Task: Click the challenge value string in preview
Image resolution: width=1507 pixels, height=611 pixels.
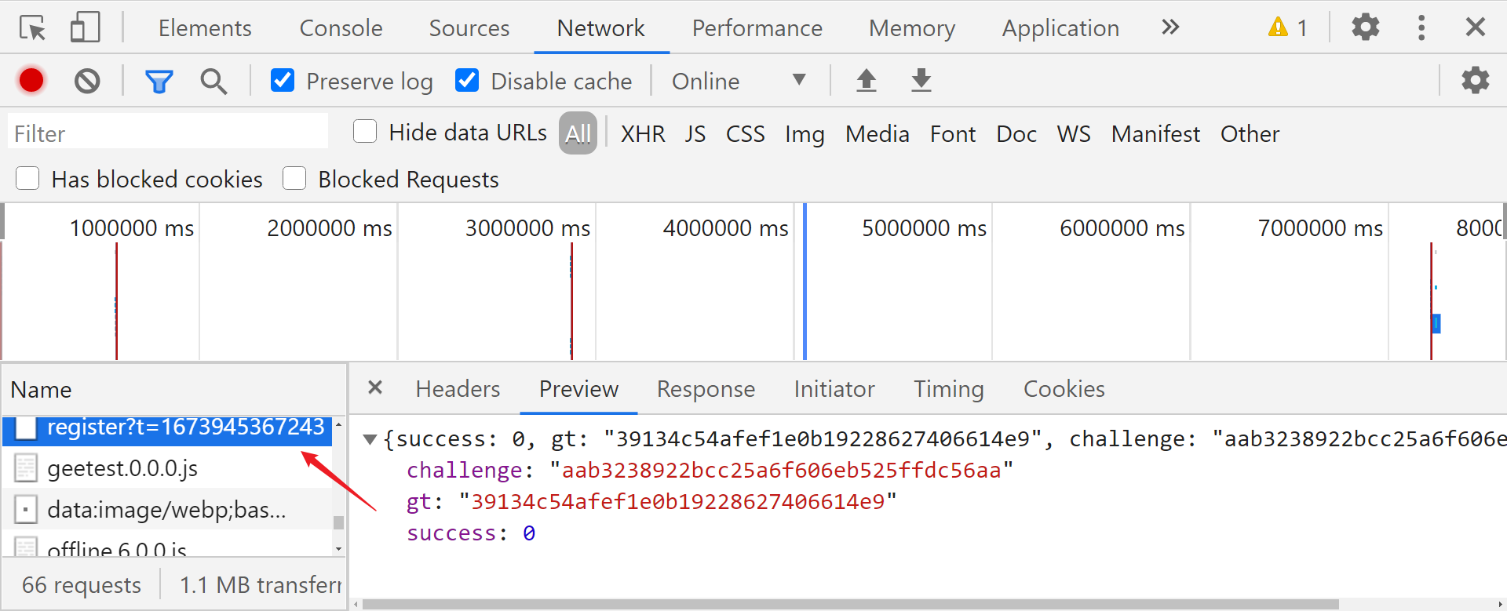Action: (x=781, y=471)
